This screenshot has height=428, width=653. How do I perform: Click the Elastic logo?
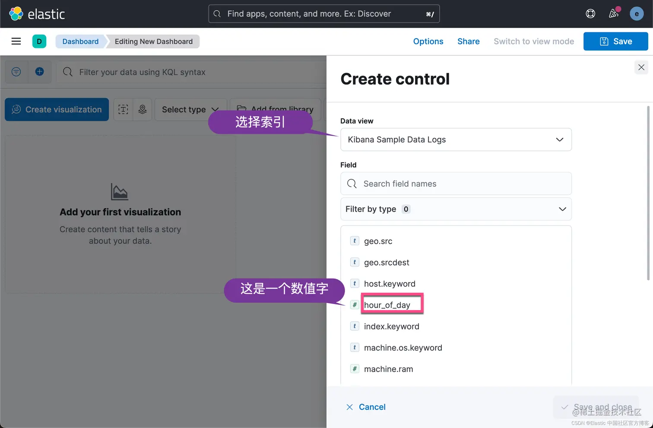coord(37,14)
